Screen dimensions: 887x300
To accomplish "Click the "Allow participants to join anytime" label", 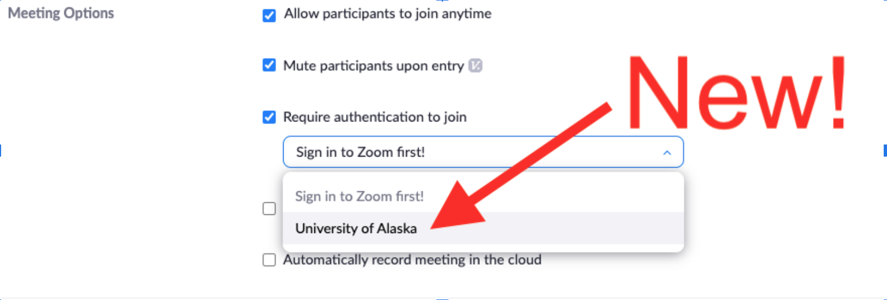I will tap(387, 14).
